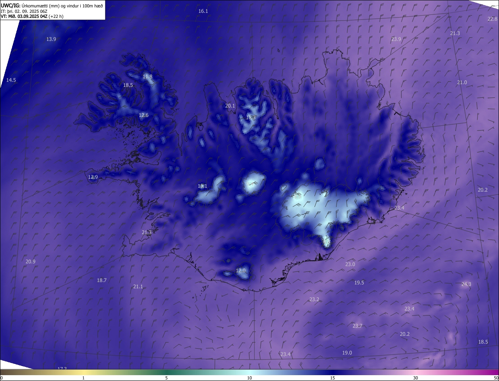Click the 13.9 value label

[x=51, y=39]
